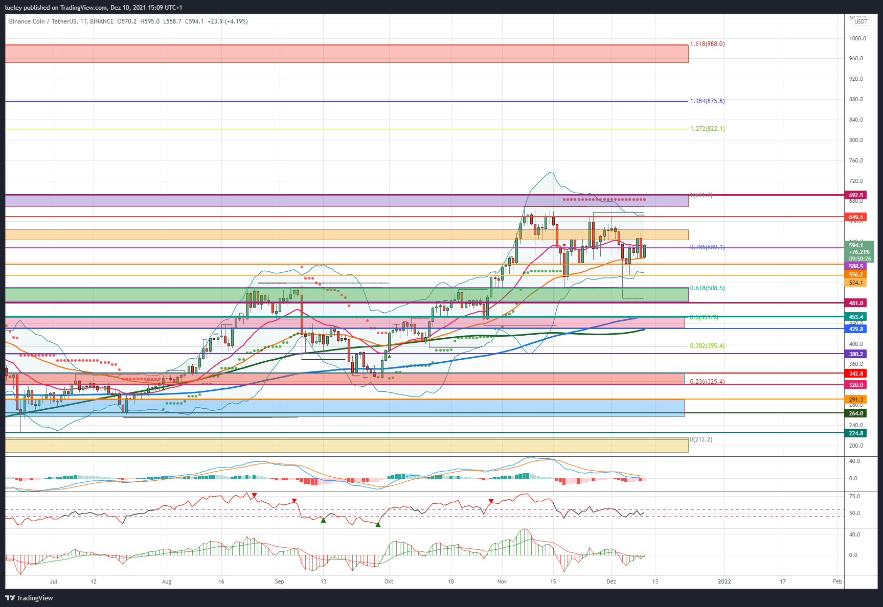Viewport: 883px width, 607px height.
Task: Click the 2022 label on time axis
Action: [724, 581]
